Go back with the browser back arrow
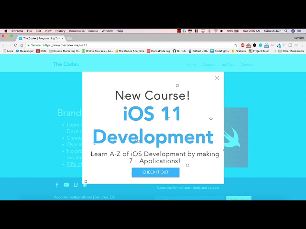This screenshot has width=306, height=229. click(x=4, y=45)
